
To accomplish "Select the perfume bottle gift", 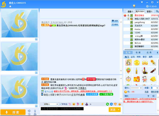I will 129,79.
